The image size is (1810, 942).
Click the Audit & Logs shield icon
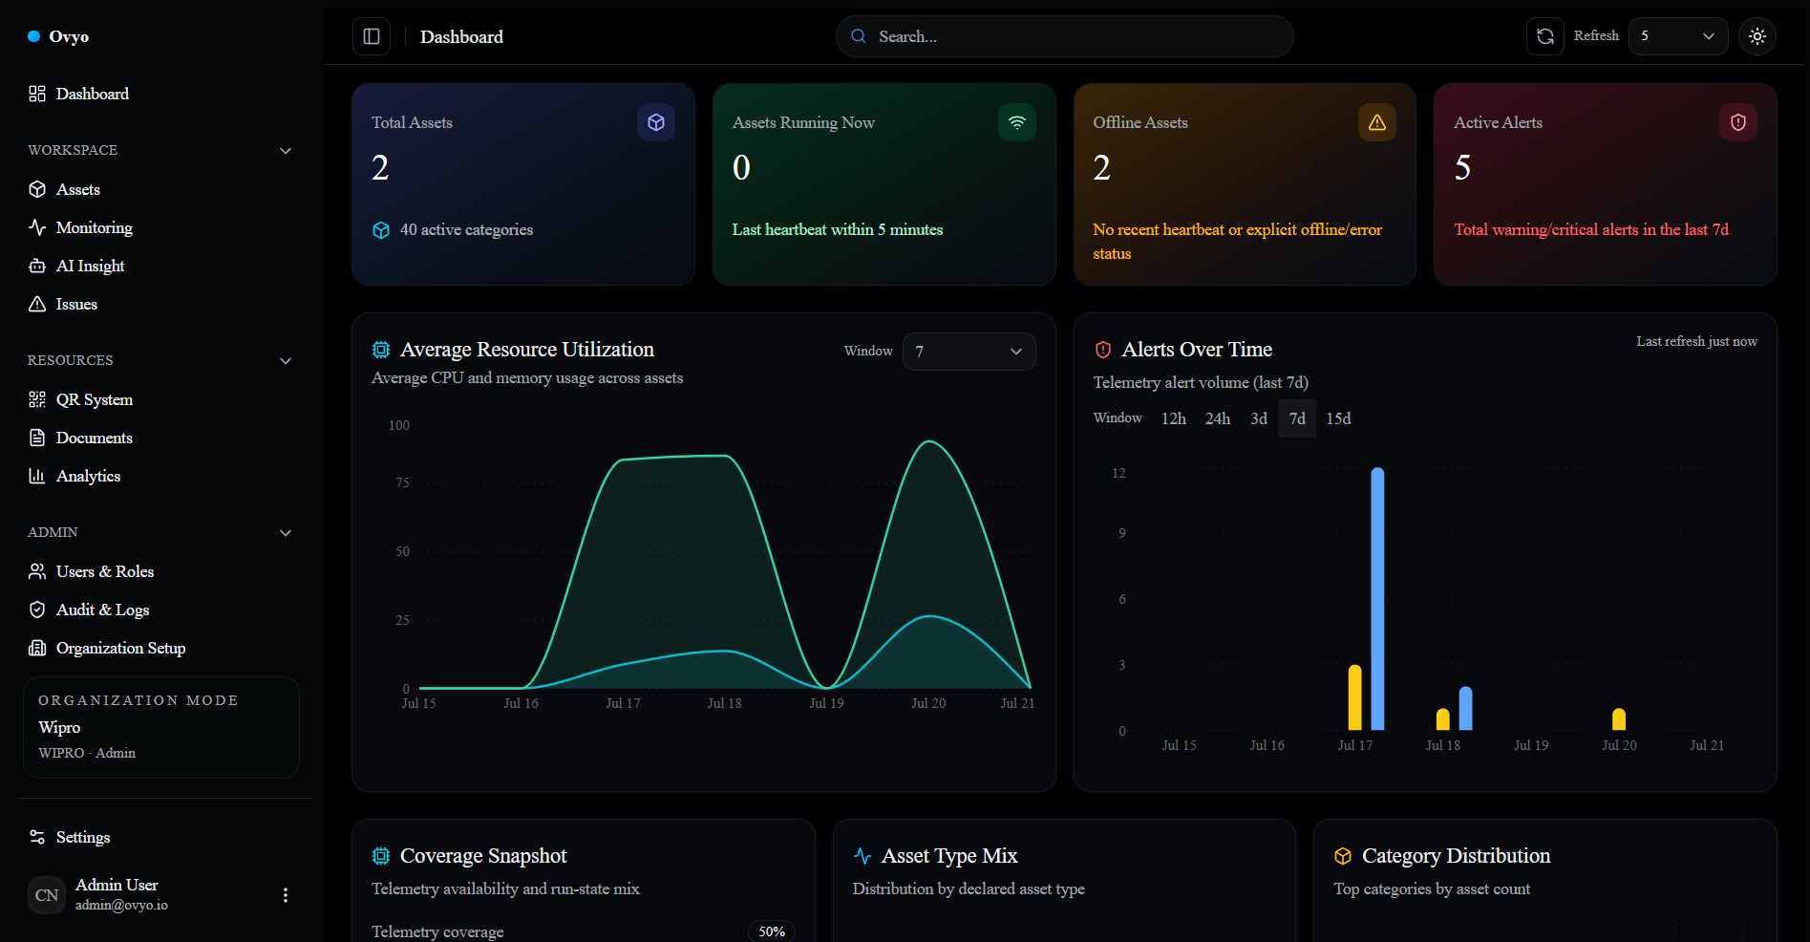[x=37, y=610]
